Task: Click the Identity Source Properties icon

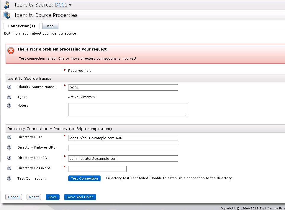Action: pyautogui.click(x=6, y=15)
